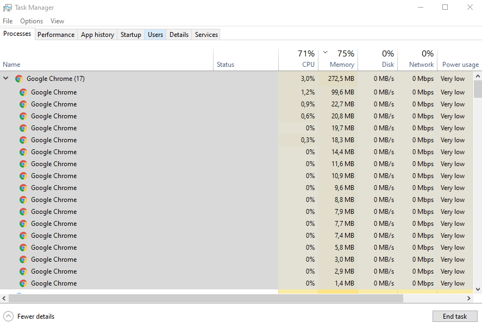
Task: Sort by the Name column header
Action: click(107, 60)
